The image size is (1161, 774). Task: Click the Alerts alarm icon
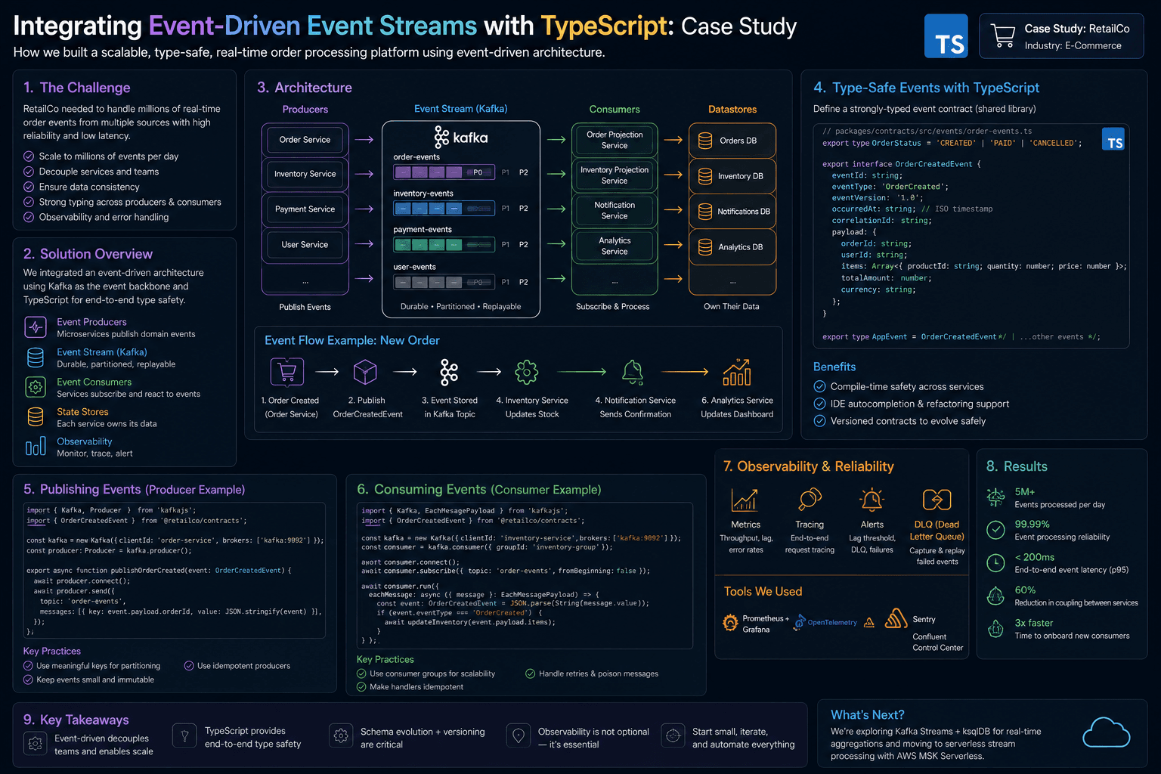coord(872,500)
